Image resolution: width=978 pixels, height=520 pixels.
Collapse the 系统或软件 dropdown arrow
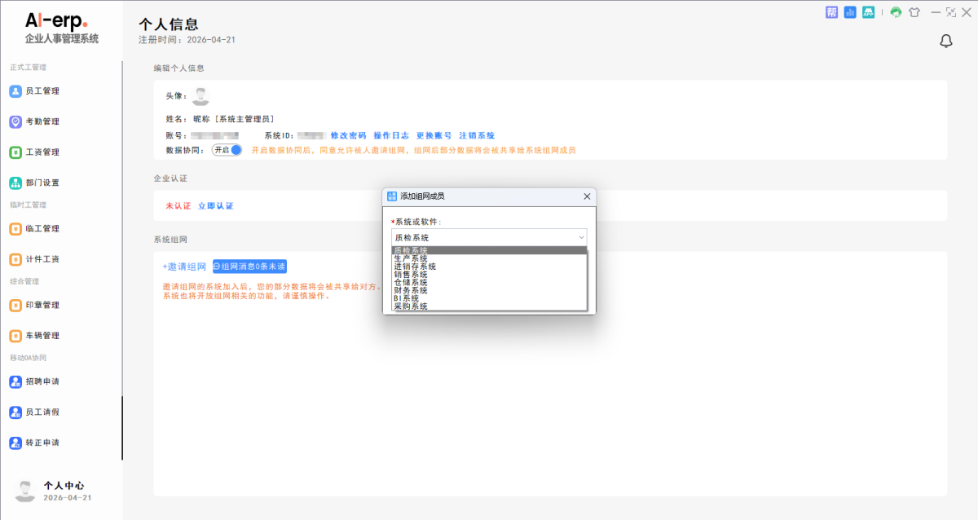[x=580, y=237]
